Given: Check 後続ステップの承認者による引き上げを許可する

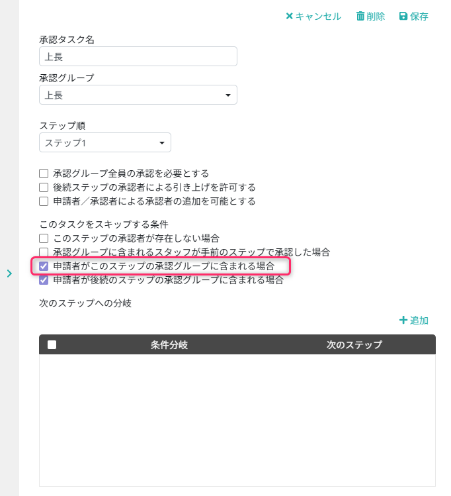Looking at the screenshot, I should [44, 187].
